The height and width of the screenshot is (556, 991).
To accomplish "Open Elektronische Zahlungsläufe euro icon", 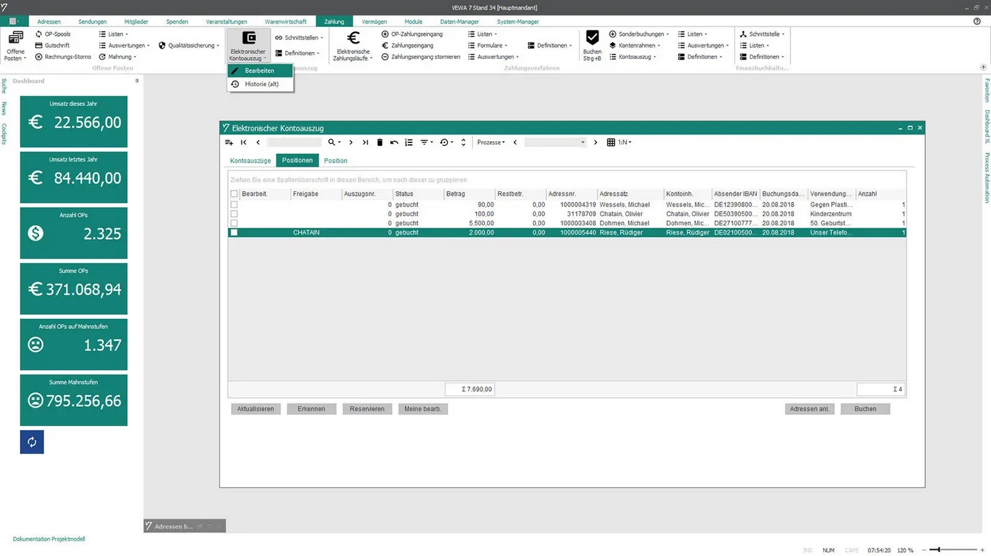I will pyautogui.click(x=353, y=38).
